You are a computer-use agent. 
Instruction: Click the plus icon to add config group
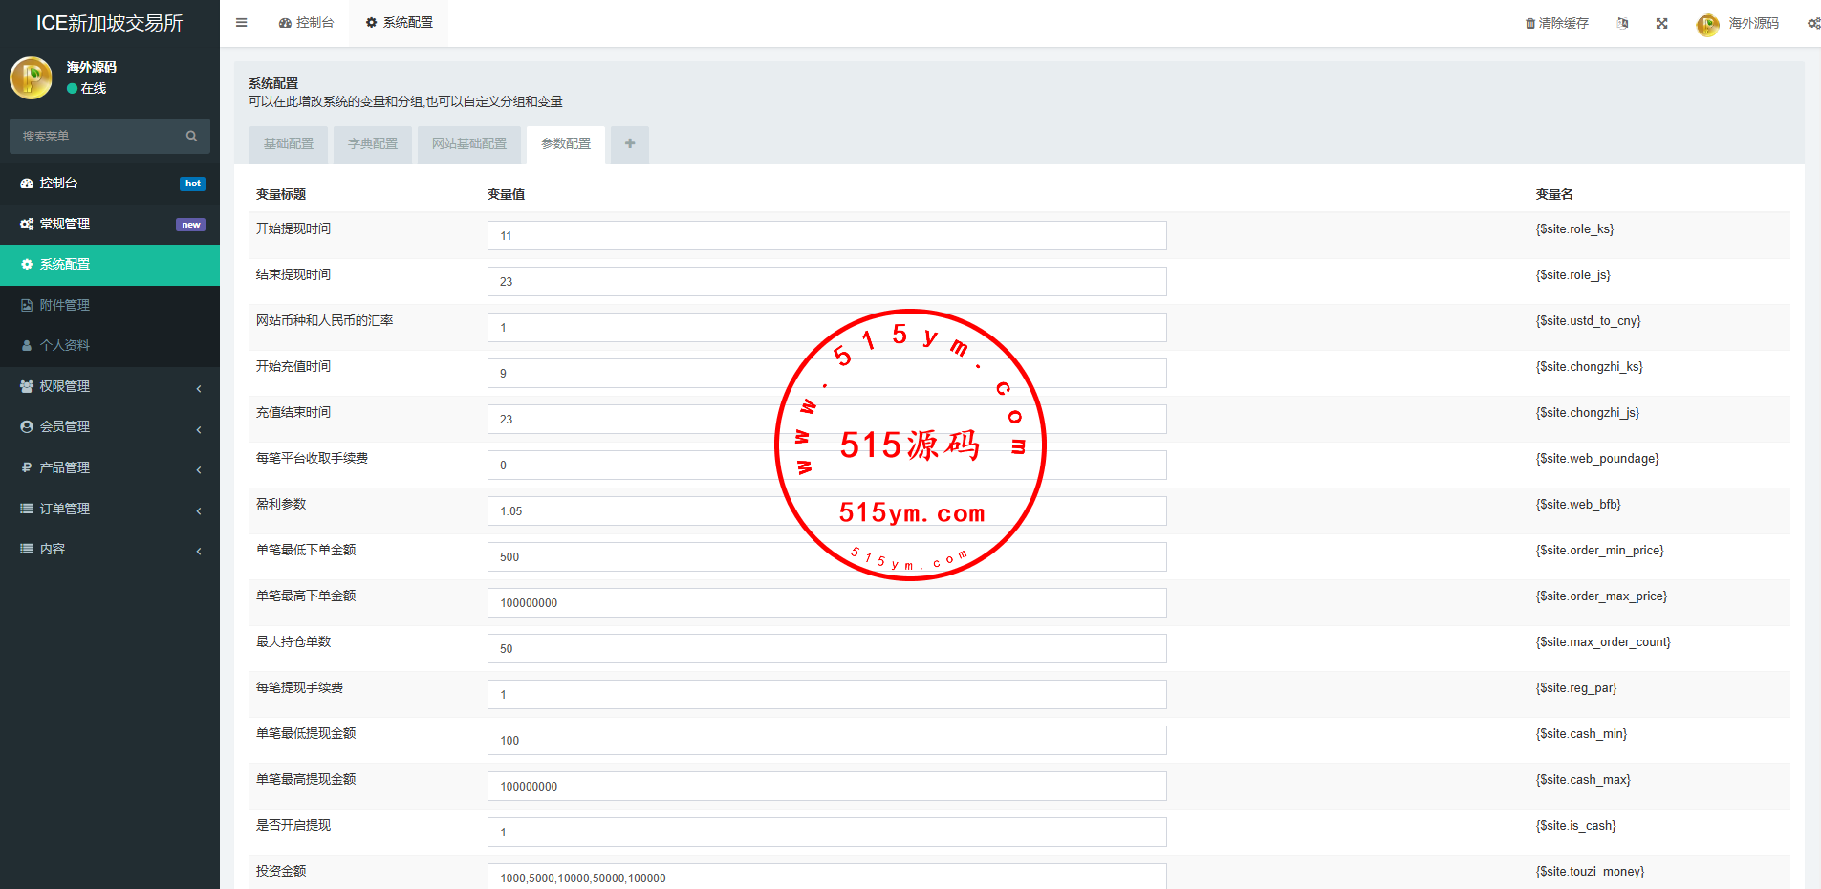point(630,144)
